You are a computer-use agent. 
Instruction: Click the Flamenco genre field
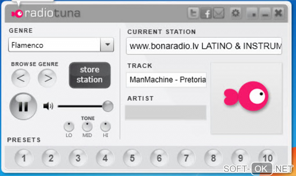pyautogui.click(x=54, y=45)
